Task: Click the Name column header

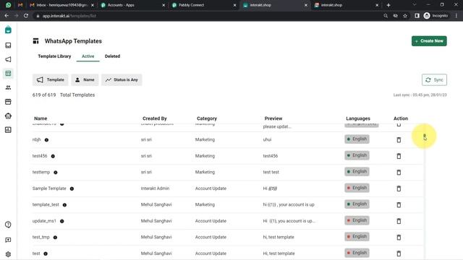Action: 41,118
